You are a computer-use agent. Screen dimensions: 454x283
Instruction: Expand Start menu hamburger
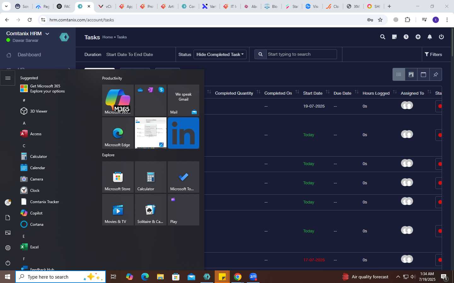point(8,78)
